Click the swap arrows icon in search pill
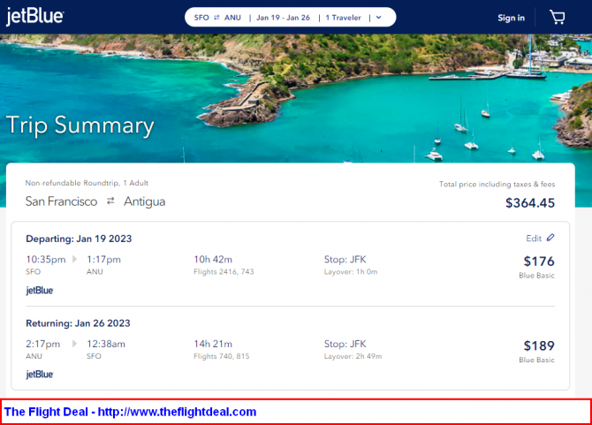This screenshot has width=592, height=425. click(x=216, y=18)
